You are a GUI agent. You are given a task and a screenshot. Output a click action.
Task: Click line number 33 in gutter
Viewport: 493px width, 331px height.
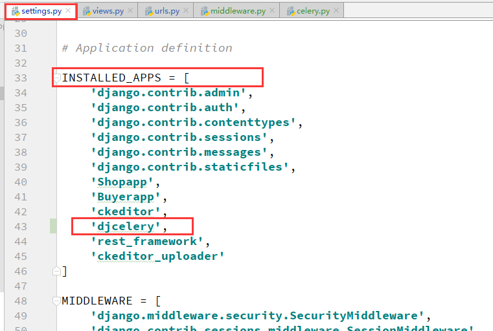21,78
